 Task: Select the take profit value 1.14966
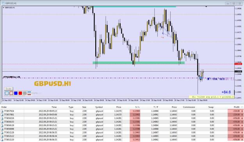coord(155,111)
